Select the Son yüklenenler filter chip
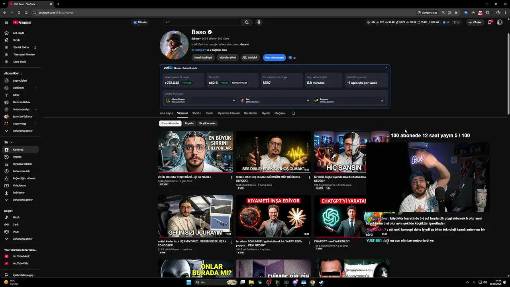510x287 pixels. [x=170, y=123]
